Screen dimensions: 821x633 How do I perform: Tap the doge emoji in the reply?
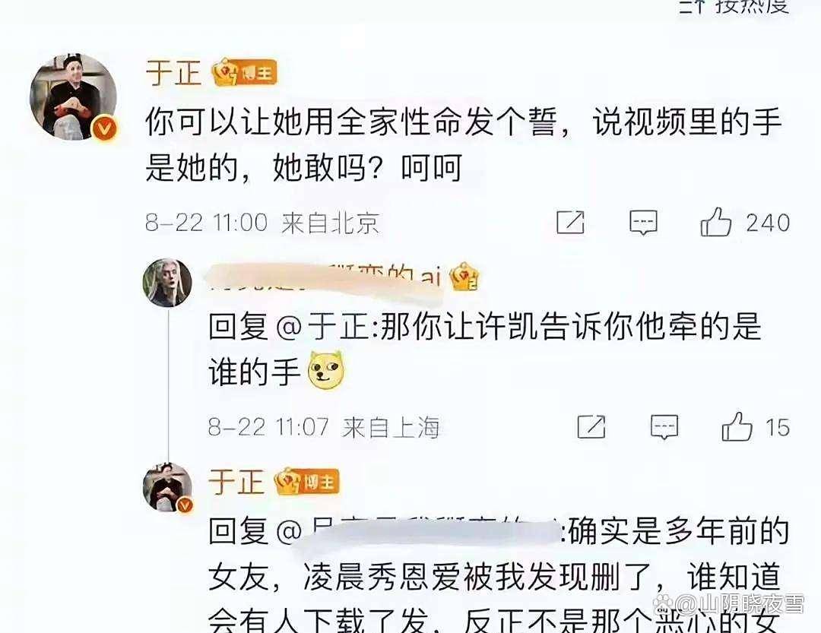pyautogui.click(x=325, y=371)
